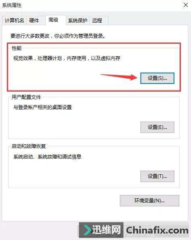Click the 设置(S) performance settings button
The width and height of the screenshot is (191, 240).
[x=157, y=78]
